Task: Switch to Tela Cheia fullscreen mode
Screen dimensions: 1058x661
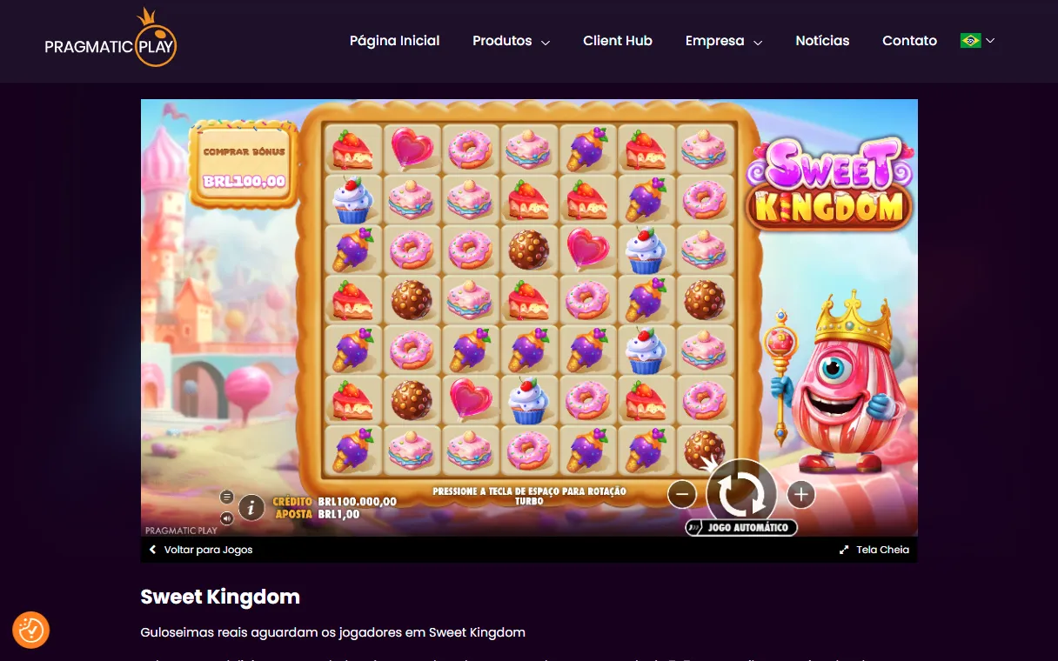Action: pyautogui.click(x=874, y=550)
